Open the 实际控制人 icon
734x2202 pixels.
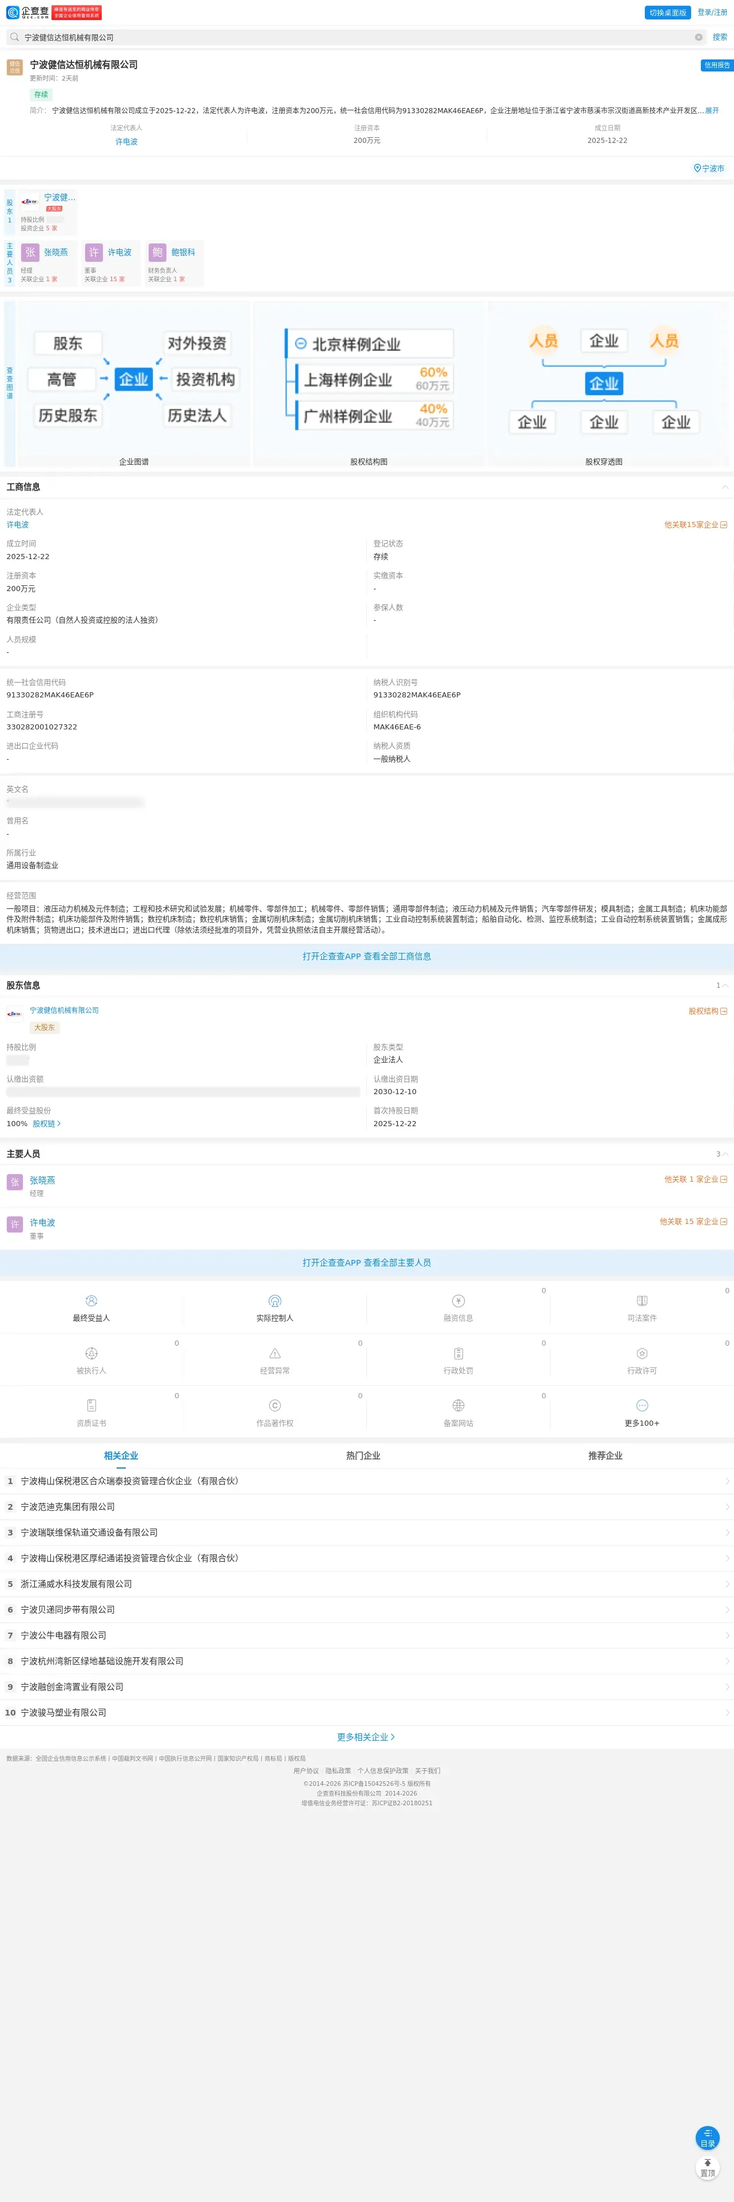point(274,1301)
